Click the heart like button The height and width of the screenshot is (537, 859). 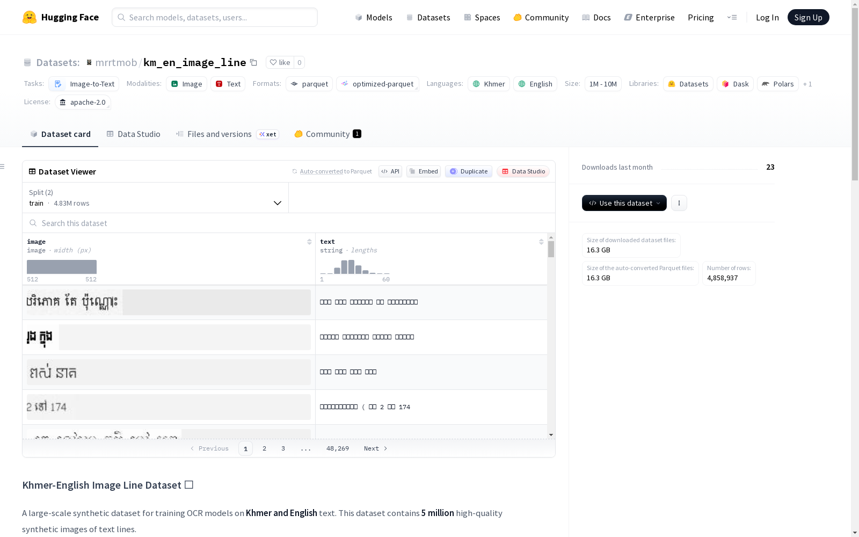click(280, 62)
